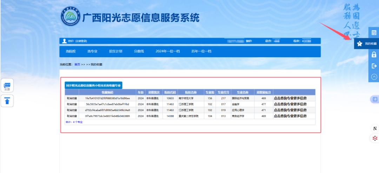Image resolution: width=379 pixels, height=173 pixels.
Task: Open 我的收藏 star icon in right sidebar
Action: click(x=360, y=44)
